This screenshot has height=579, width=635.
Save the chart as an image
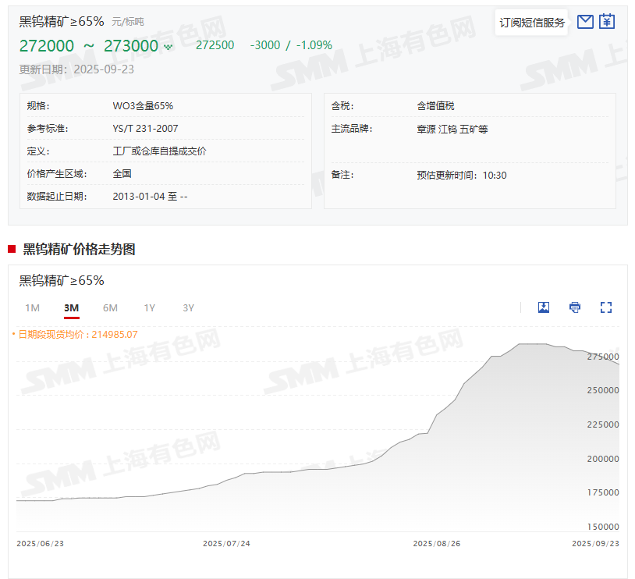point(544,307)
